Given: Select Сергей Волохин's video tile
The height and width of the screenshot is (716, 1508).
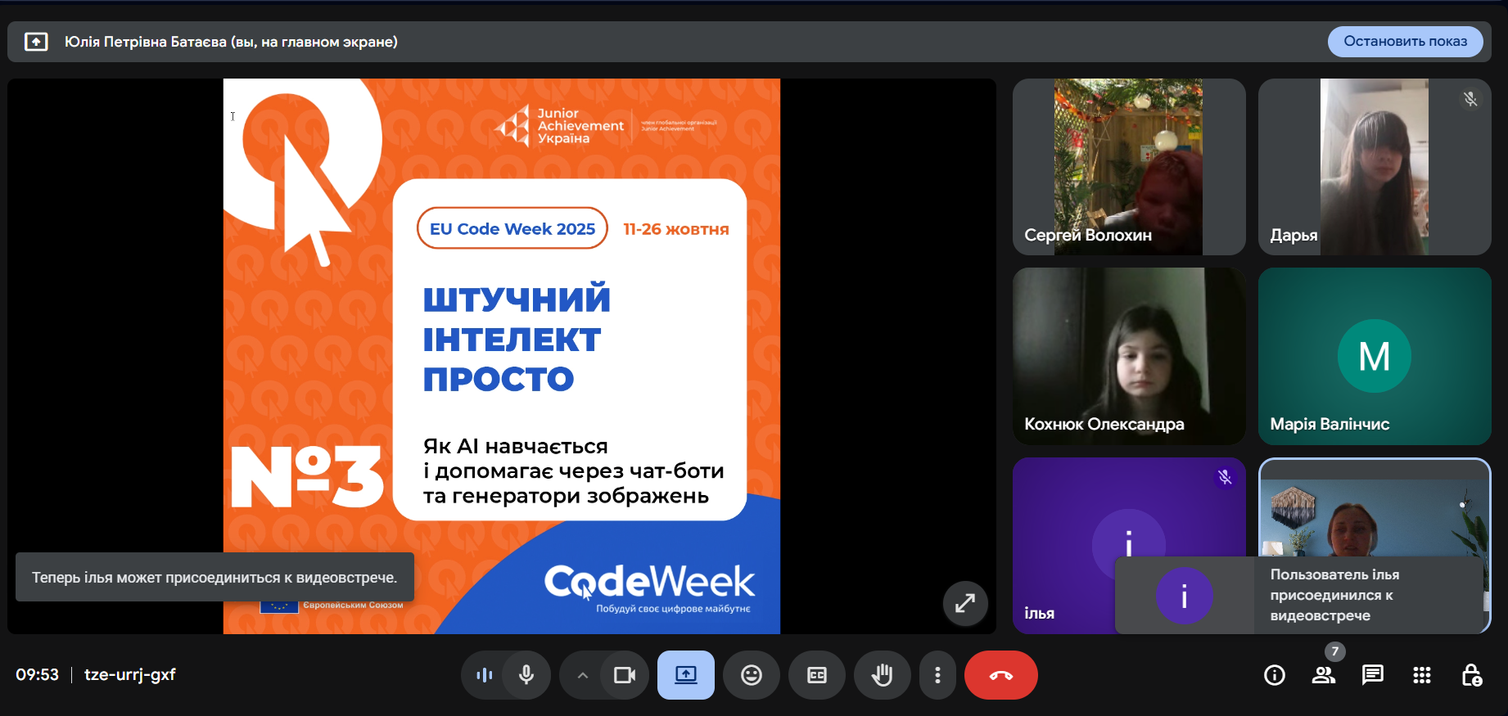Looking at the screenshot, I should click(1128, 167).
